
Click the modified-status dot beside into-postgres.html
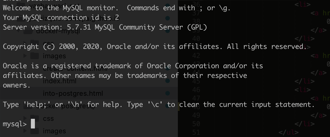point(168,93)
